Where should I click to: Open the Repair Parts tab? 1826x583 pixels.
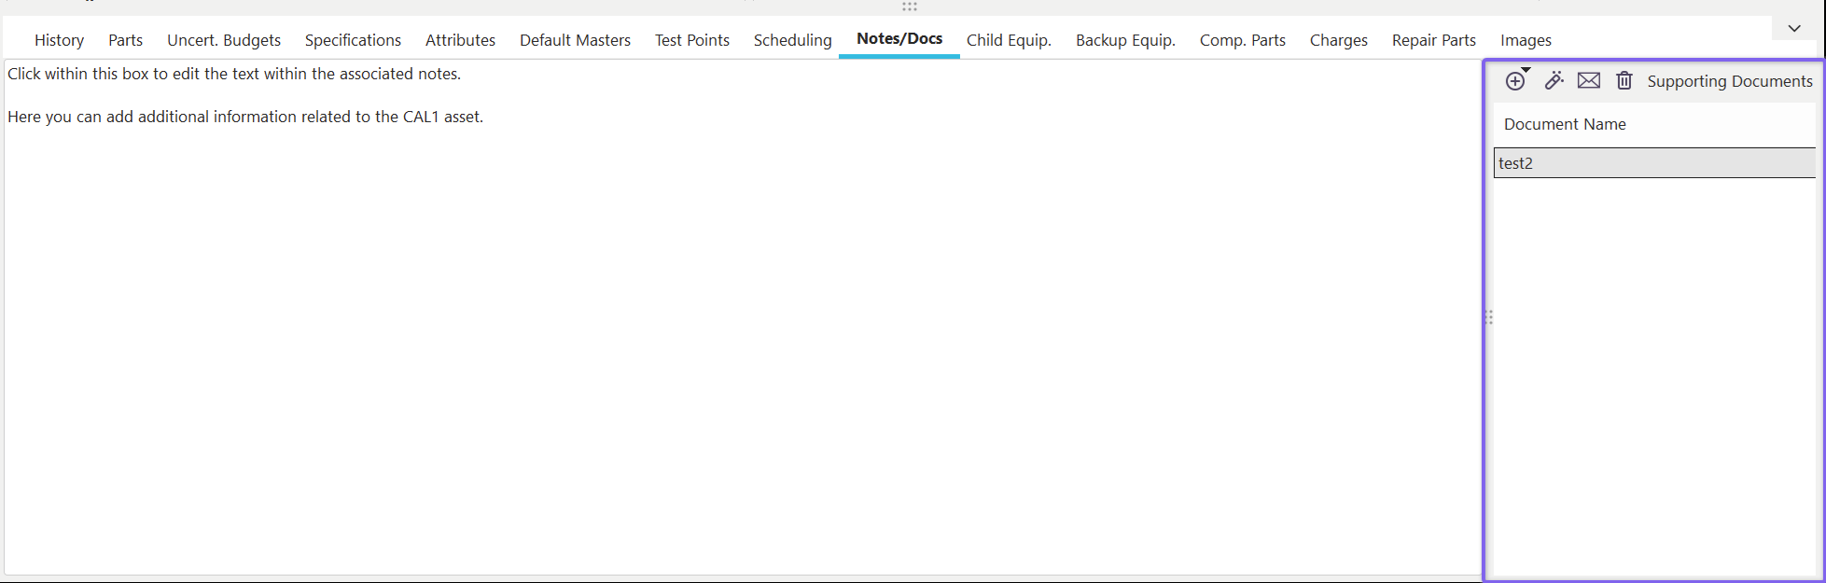point(1433,40)
